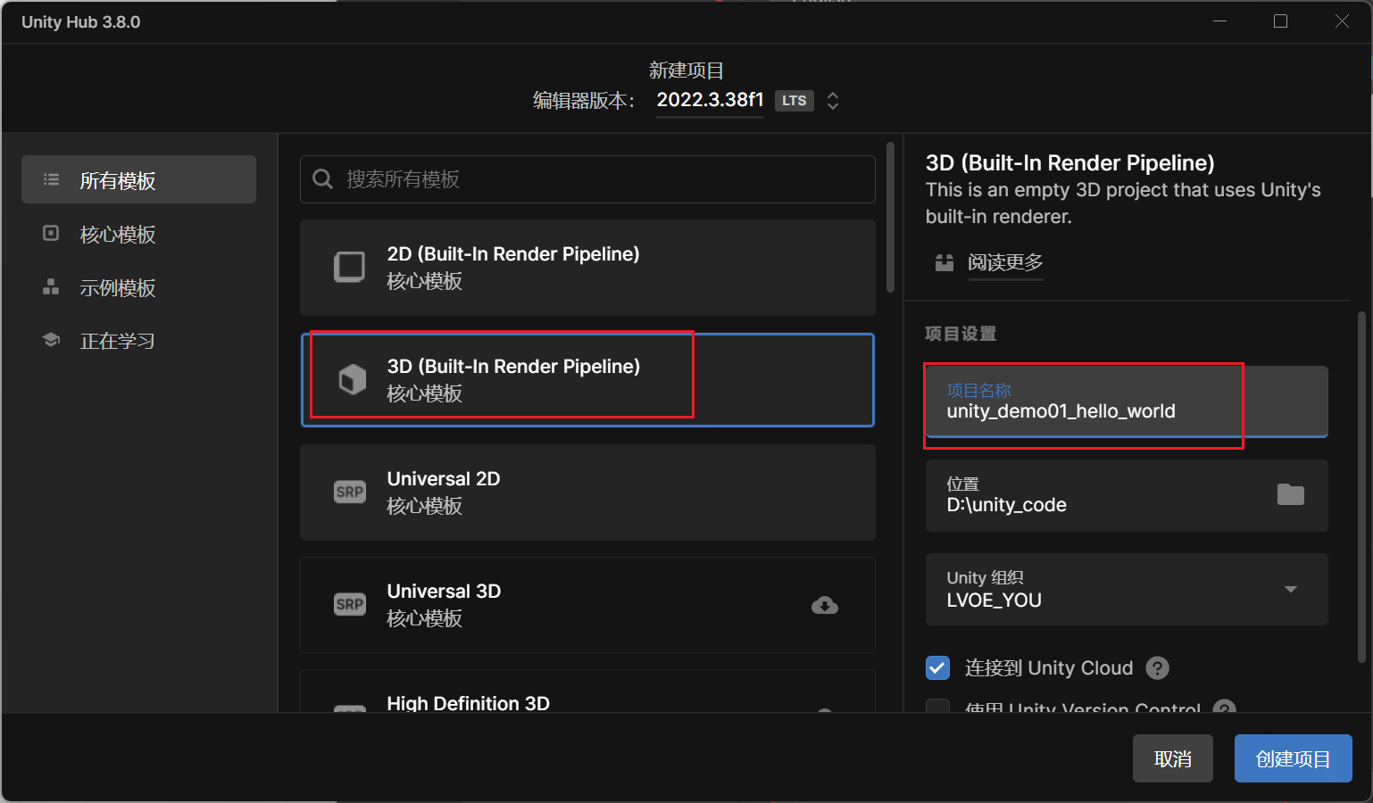The width and height of the screenshot is (1373, 803).
Task: Click the 2D Built-In template square icon
Action: [x=349, y=267]
